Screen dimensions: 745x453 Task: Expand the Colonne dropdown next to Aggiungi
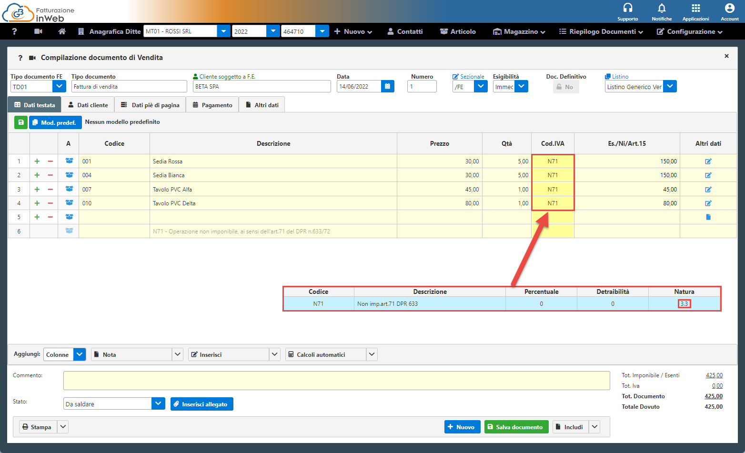pyautogui.click(x=80, y=354)
